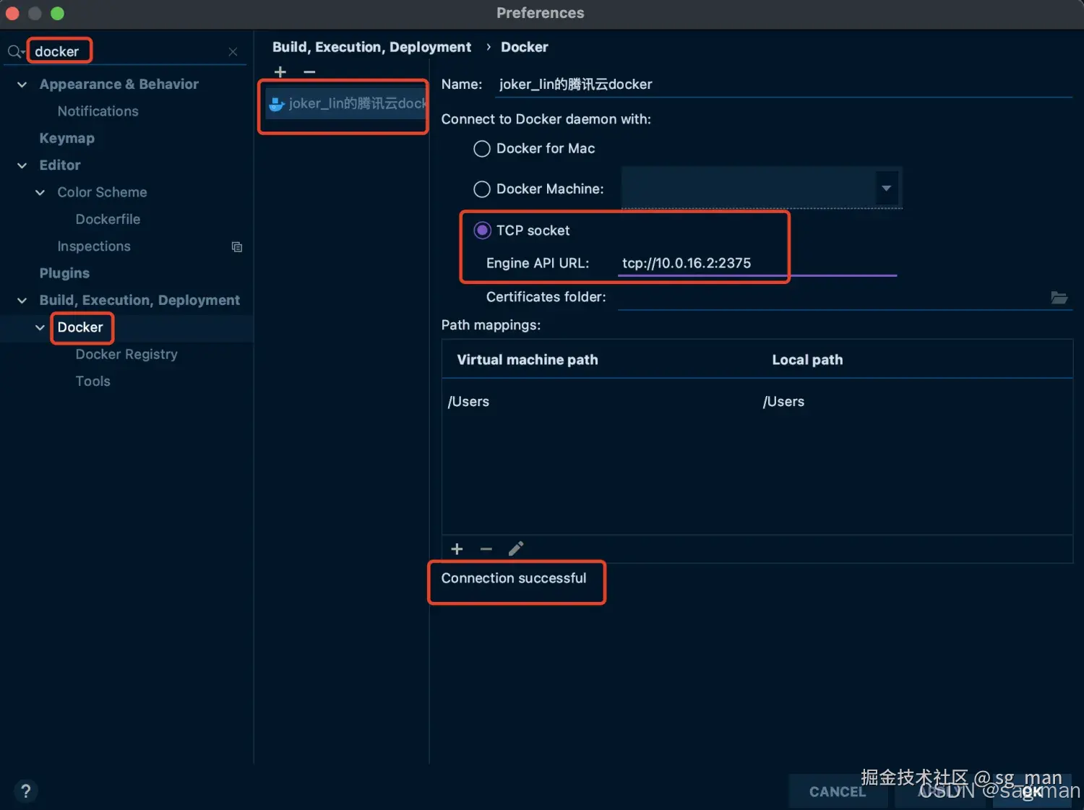
Task: Click the Docker whale icon in list
Action: (276, 104)
